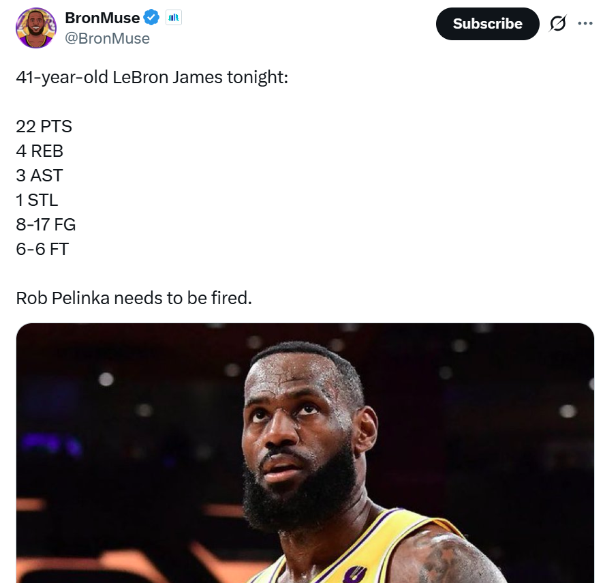Viewport: 603px width, 583px height.
Task: Open the BronMuse display name link
Action: tap(102, 18)
